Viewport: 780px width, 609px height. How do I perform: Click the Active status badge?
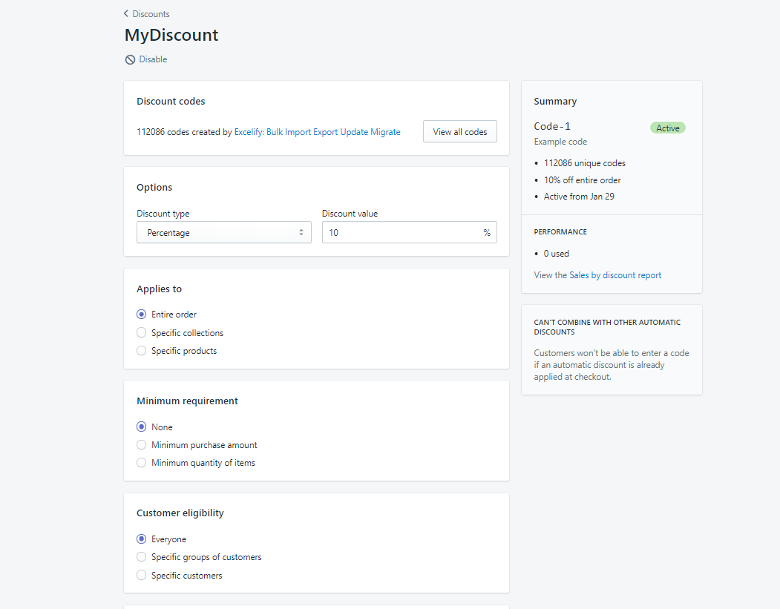click(667, 128)
